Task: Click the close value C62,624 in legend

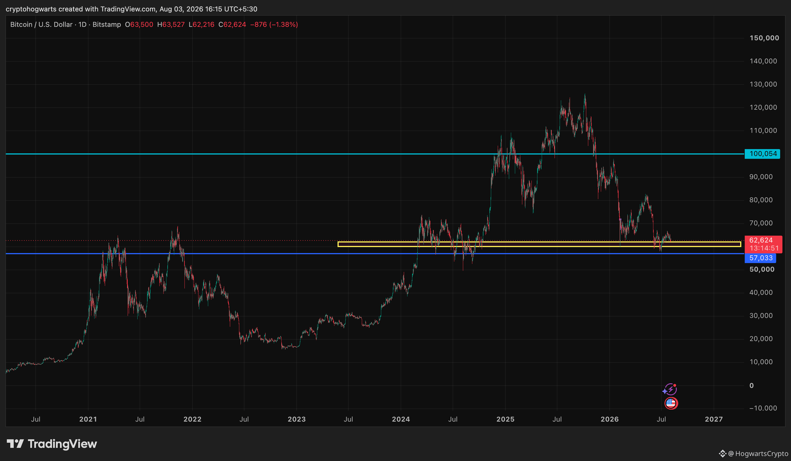Action: coord(232,25)
